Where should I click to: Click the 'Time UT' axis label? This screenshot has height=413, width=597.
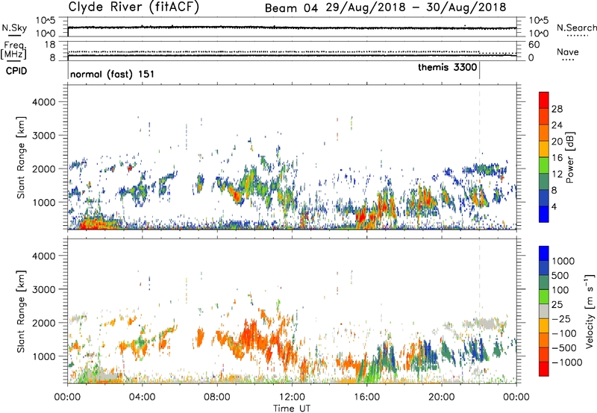292,408
